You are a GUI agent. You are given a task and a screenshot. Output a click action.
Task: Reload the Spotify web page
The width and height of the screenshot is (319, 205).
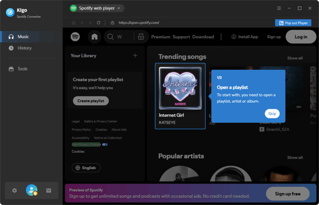[98, 23]
